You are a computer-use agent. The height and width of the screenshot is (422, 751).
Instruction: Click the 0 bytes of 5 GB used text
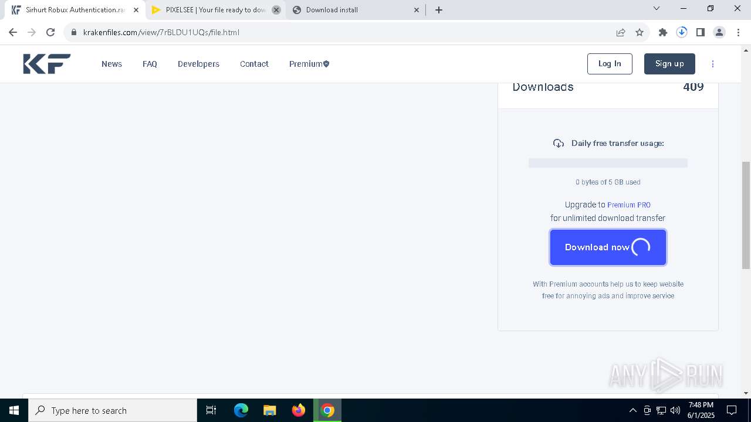coord(608,182)
